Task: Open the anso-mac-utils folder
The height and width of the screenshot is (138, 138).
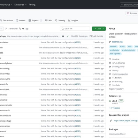Action: coord(6,105)
